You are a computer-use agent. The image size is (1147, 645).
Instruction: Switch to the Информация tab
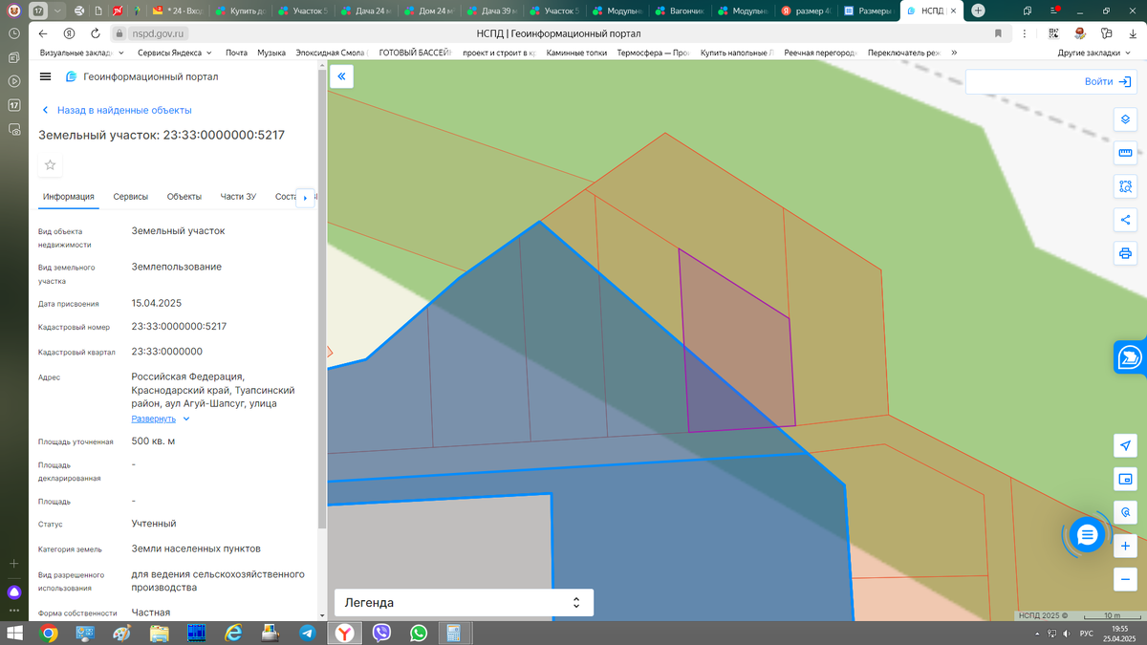[68, 197]
